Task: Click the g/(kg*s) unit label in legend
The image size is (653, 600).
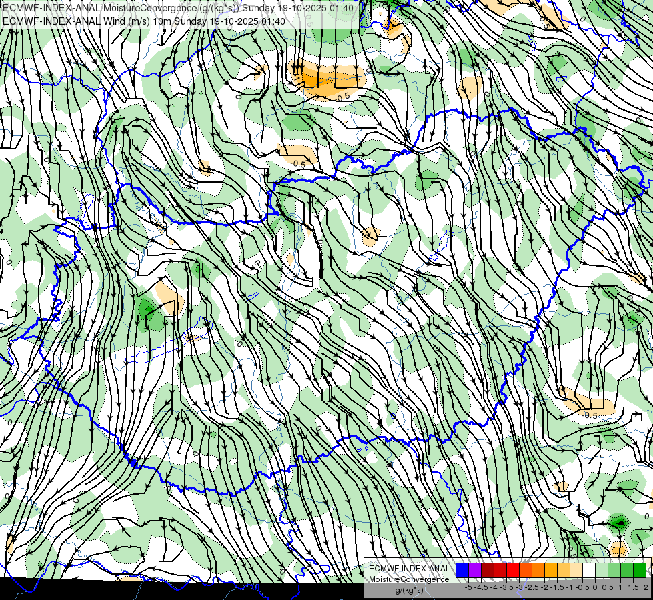Action: tap(409, 591)
